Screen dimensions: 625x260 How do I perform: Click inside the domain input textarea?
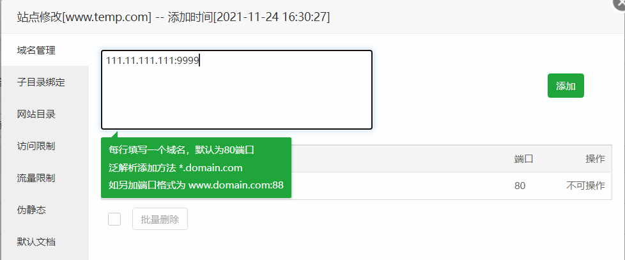[x=236, y=89]
